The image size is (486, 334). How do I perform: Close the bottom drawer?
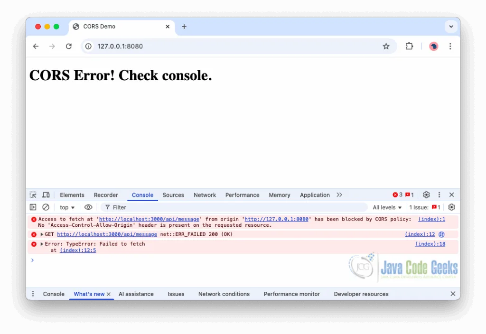point(453,294)
